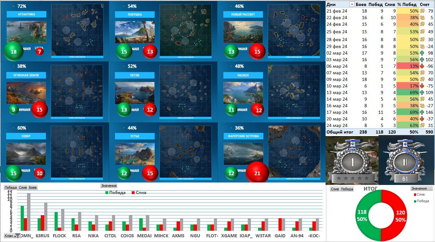Click the 63RUS clan label on chart axis

click(42, 236)
